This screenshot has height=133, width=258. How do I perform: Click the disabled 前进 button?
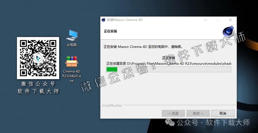pos(198,113)
